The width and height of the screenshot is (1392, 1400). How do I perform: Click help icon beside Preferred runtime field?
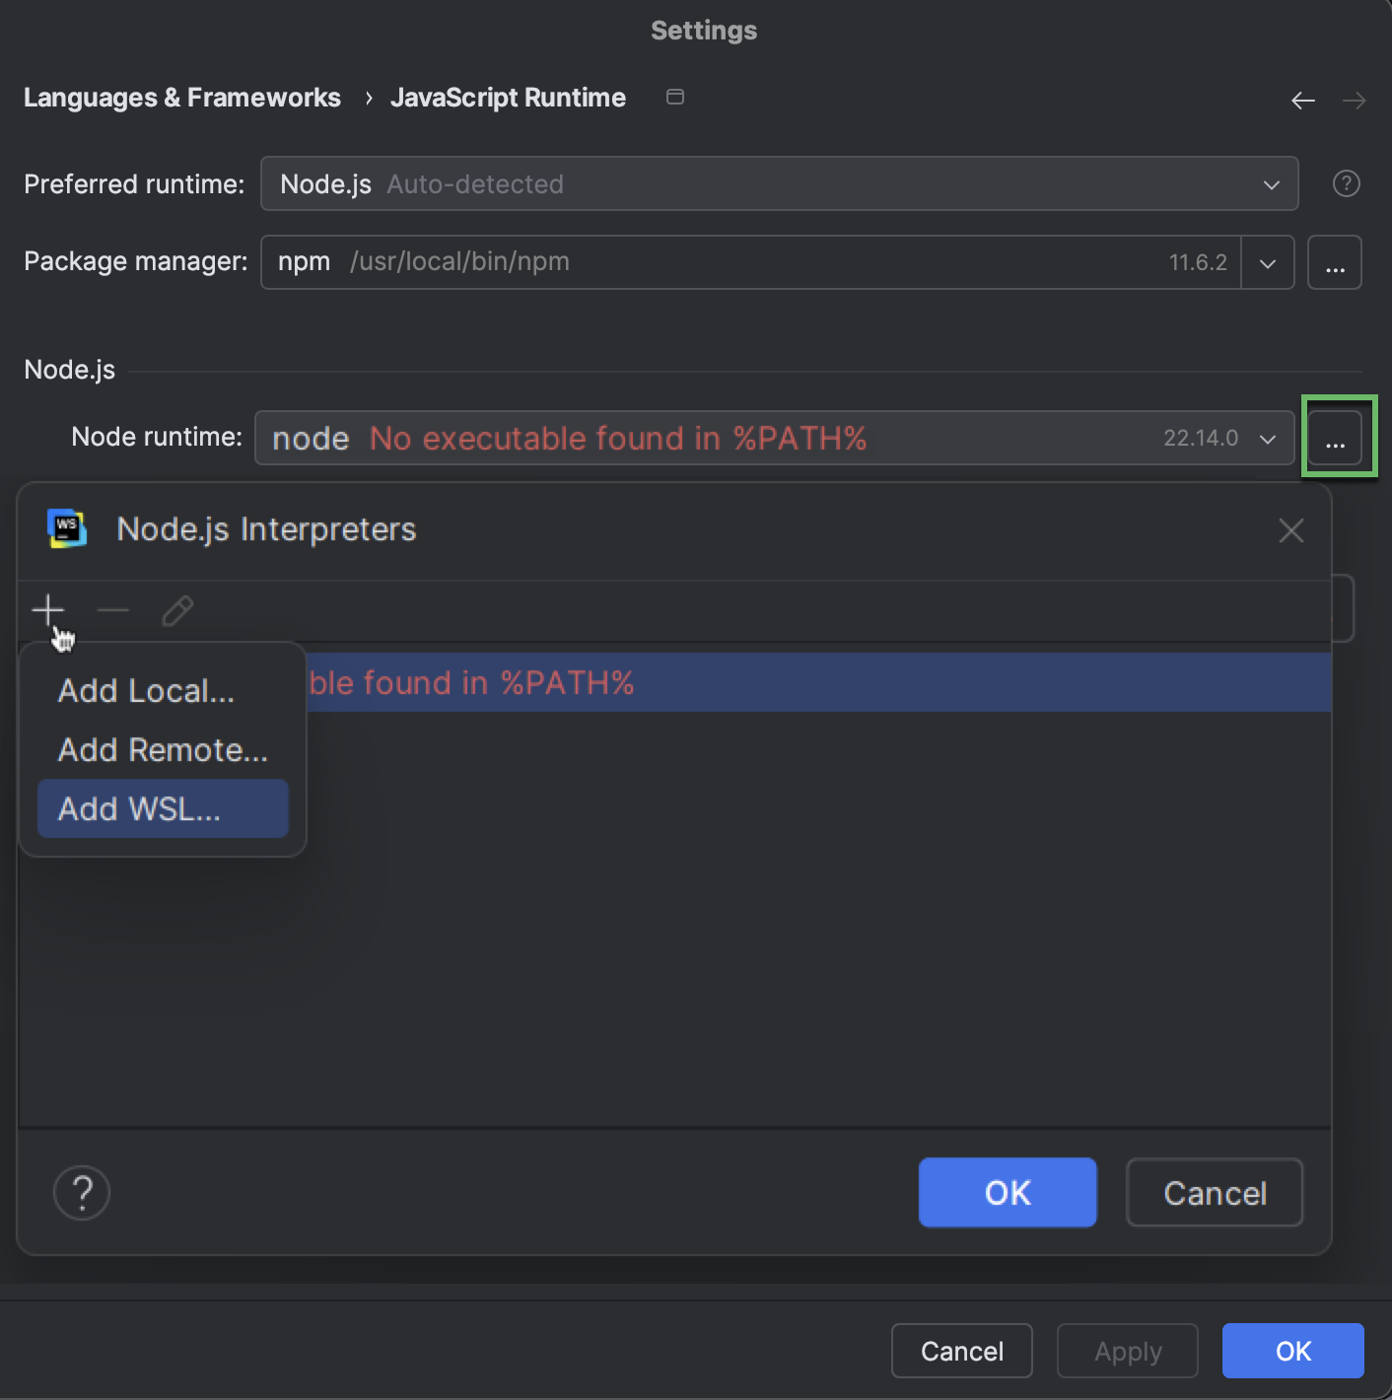[x=1346, y=183]
